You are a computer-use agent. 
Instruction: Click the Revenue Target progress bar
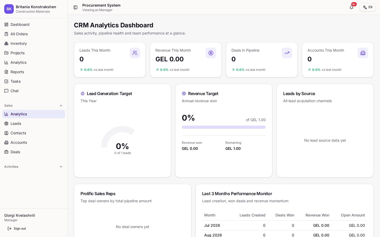224,127
